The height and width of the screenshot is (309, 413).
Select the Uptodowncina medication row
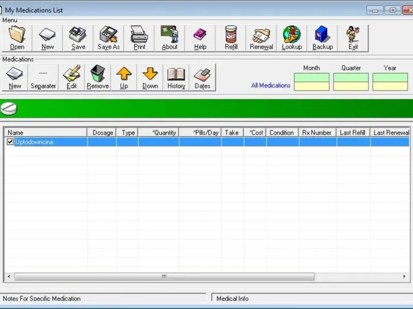(207, 142)
